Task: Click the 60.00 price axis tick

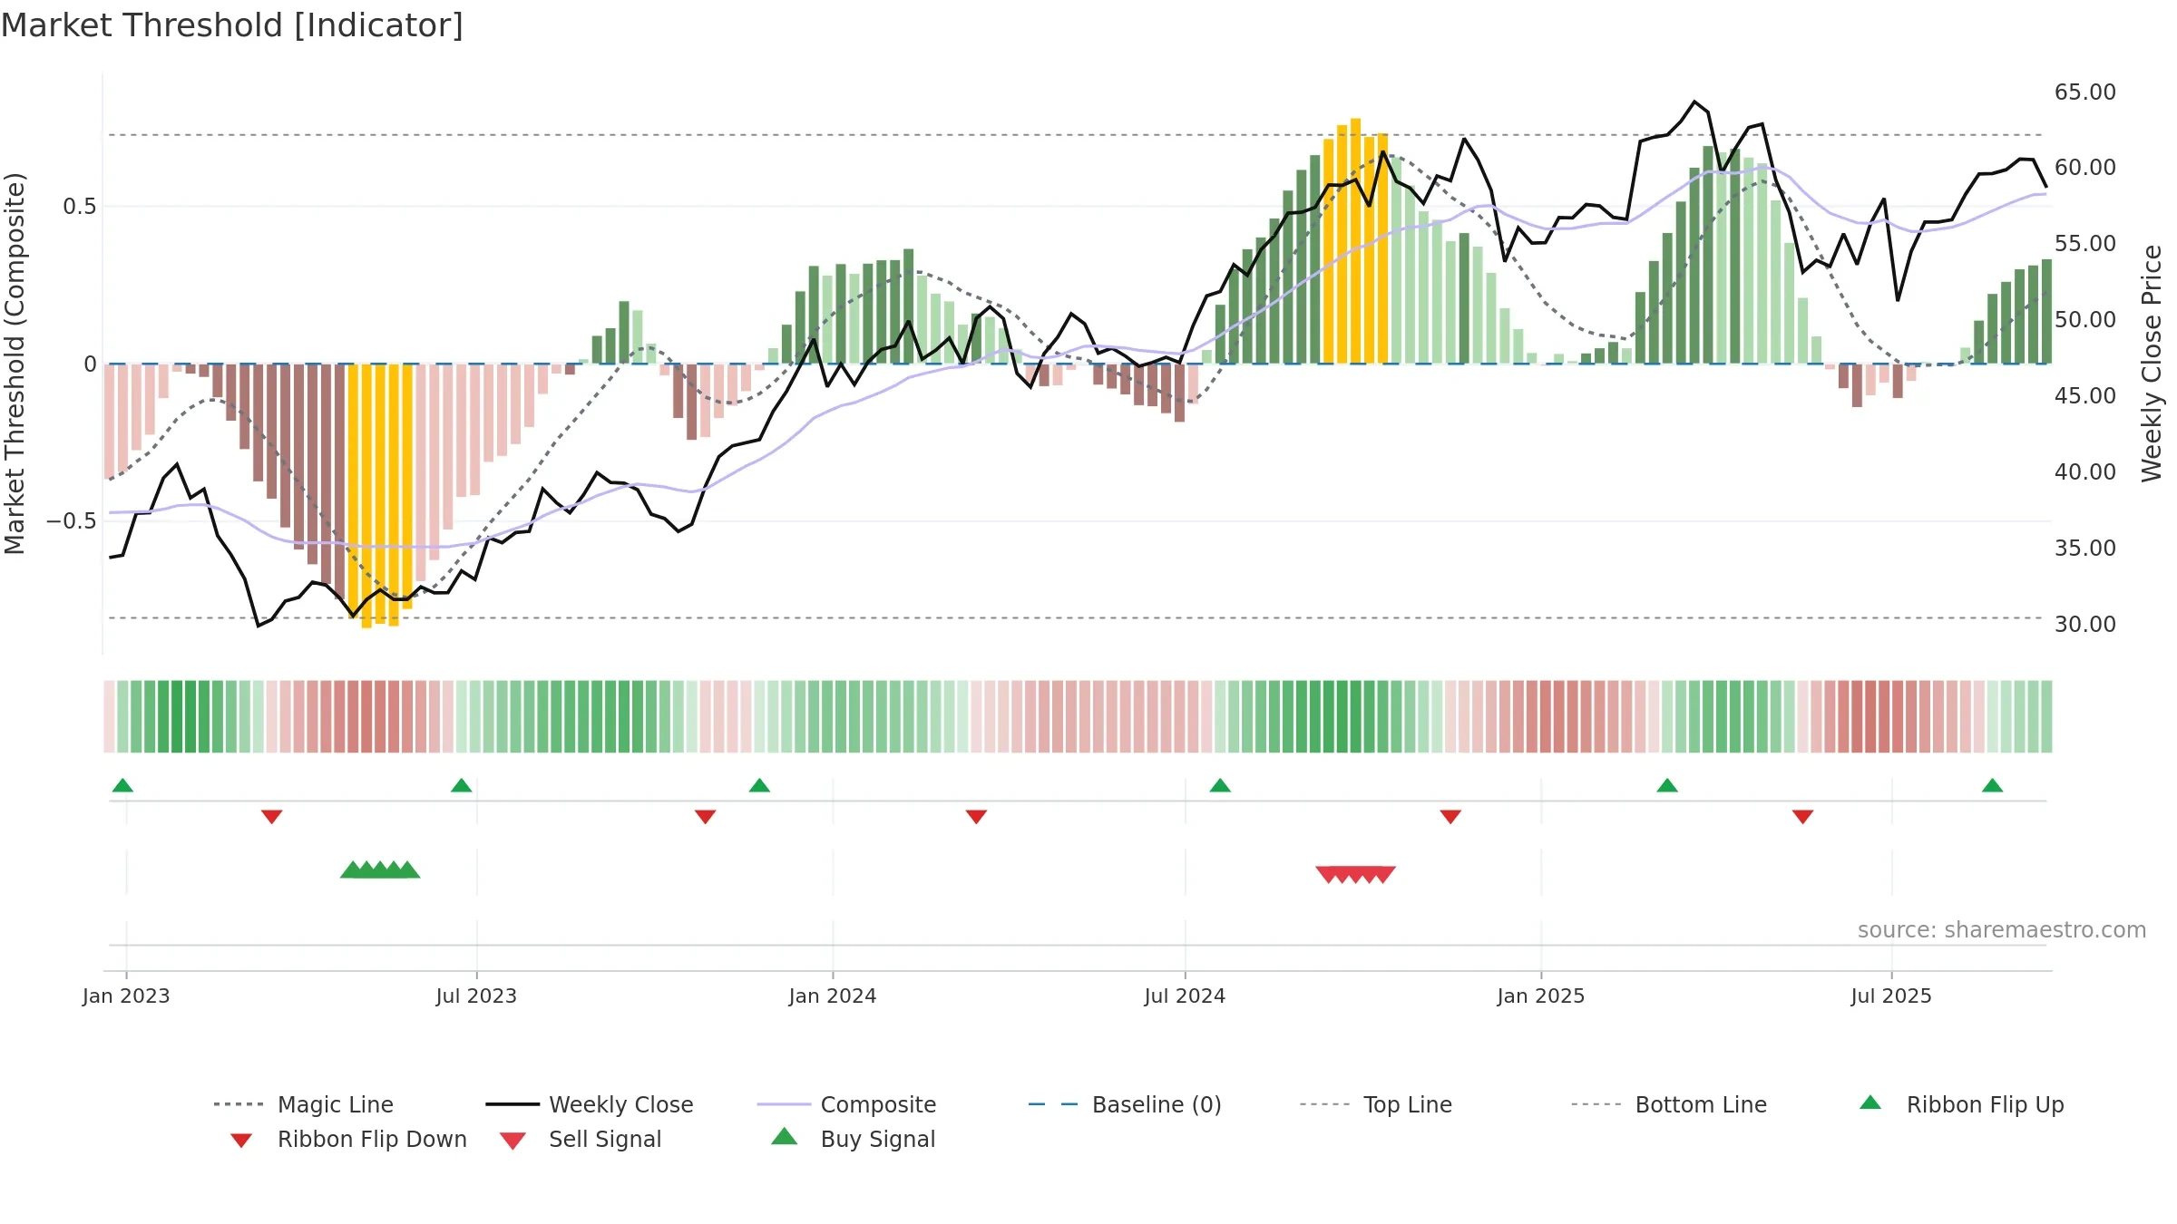Action: point(2084,167)
